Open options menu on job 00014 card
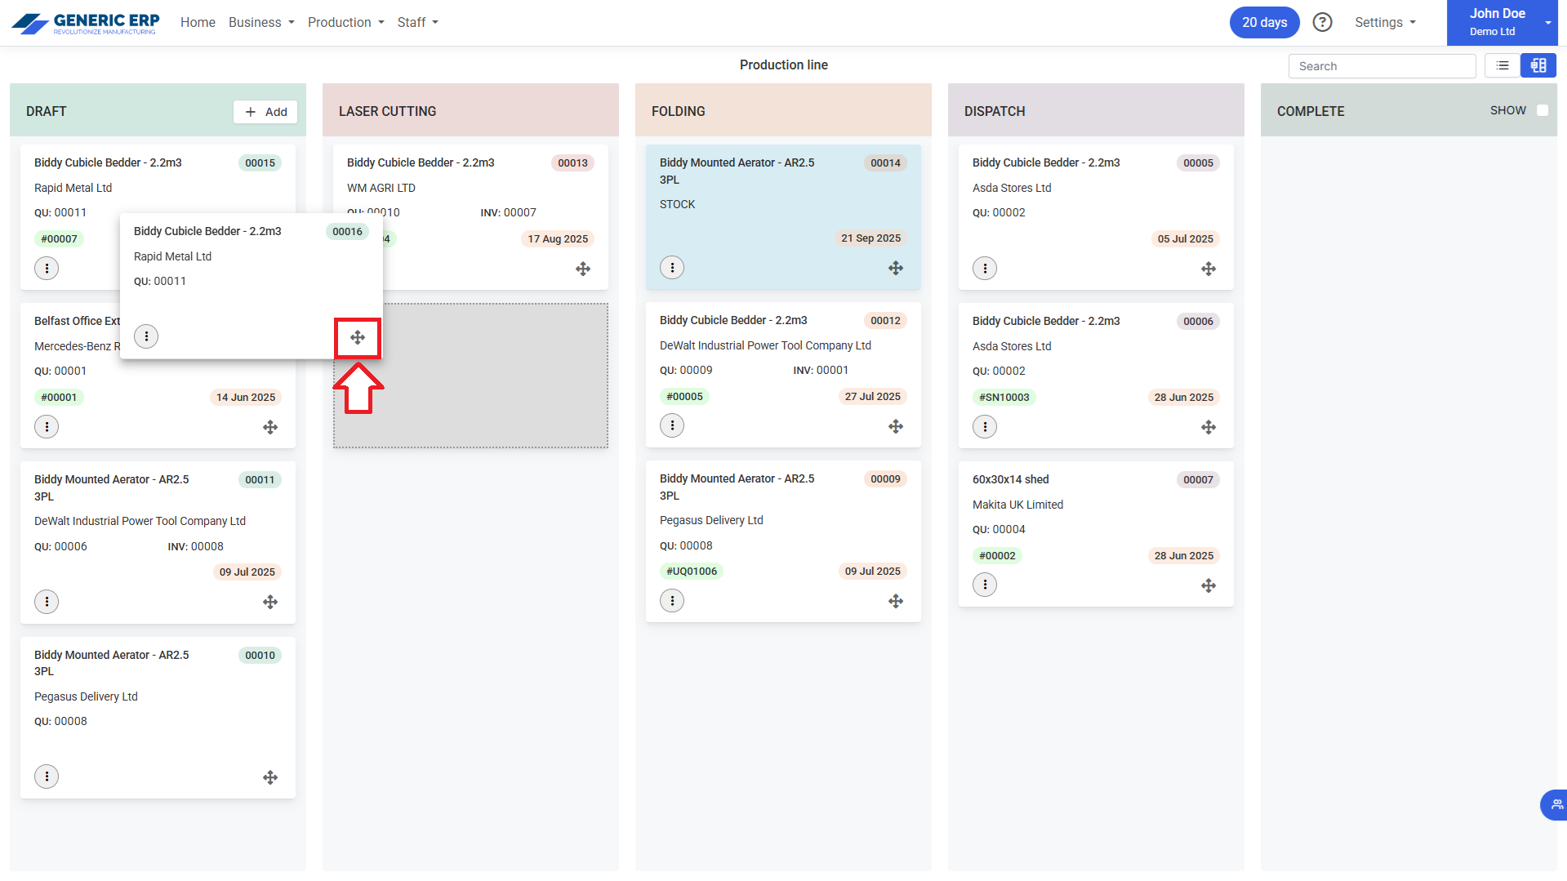The image size is (1567, 881). click(672, 268)
